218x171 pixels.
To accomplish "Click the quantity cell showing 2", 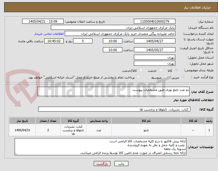I will pos(48,130).
